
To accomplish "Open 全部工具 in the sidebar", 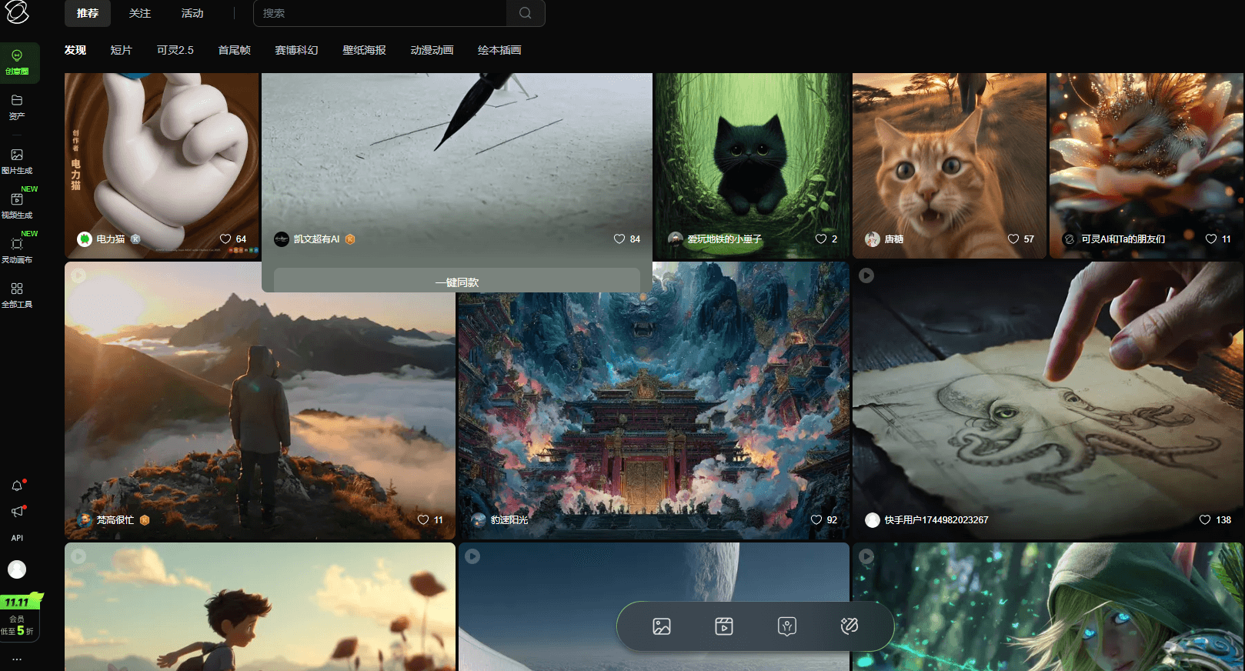I will tap(17, 295).
